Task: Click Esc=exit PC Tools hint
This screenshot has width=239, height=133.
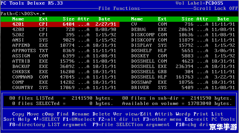Action: [210, 119]
